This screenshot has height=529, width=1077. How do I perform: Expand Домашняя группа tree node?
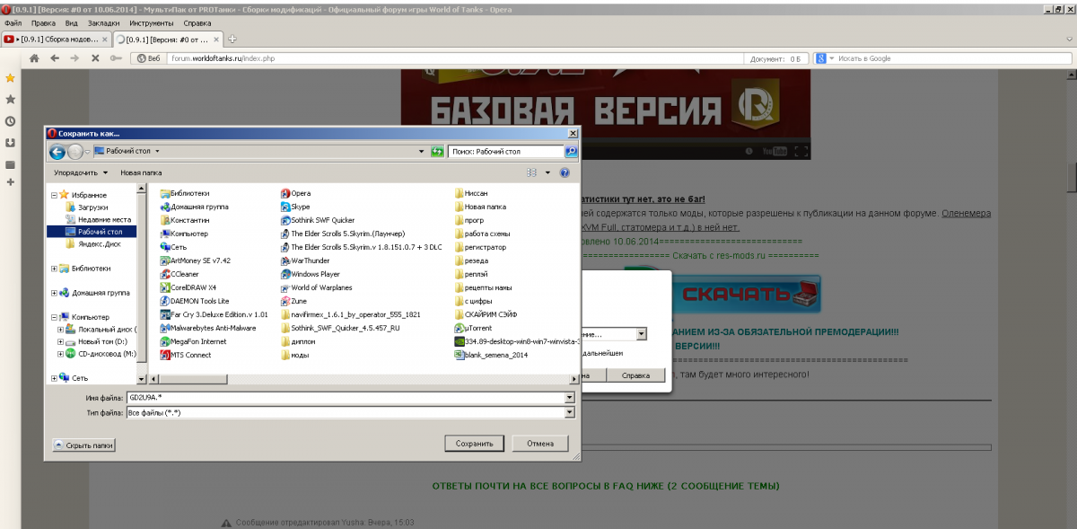pos(54,293)
